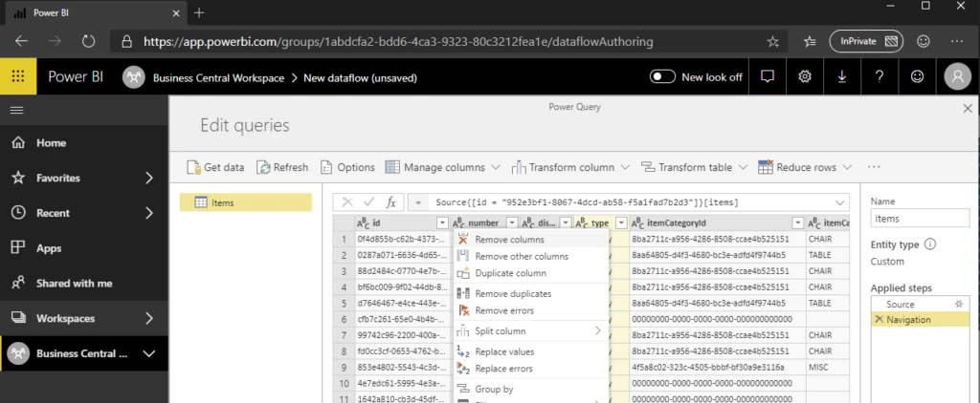Viewport: 980px width, 403px height.
Task: Open the Source step settings gear
Action: pyautogui.click(x=959, y=304)
